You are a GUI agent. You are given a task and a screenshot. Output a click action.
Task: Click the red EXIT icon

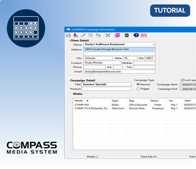click(144, 35)
